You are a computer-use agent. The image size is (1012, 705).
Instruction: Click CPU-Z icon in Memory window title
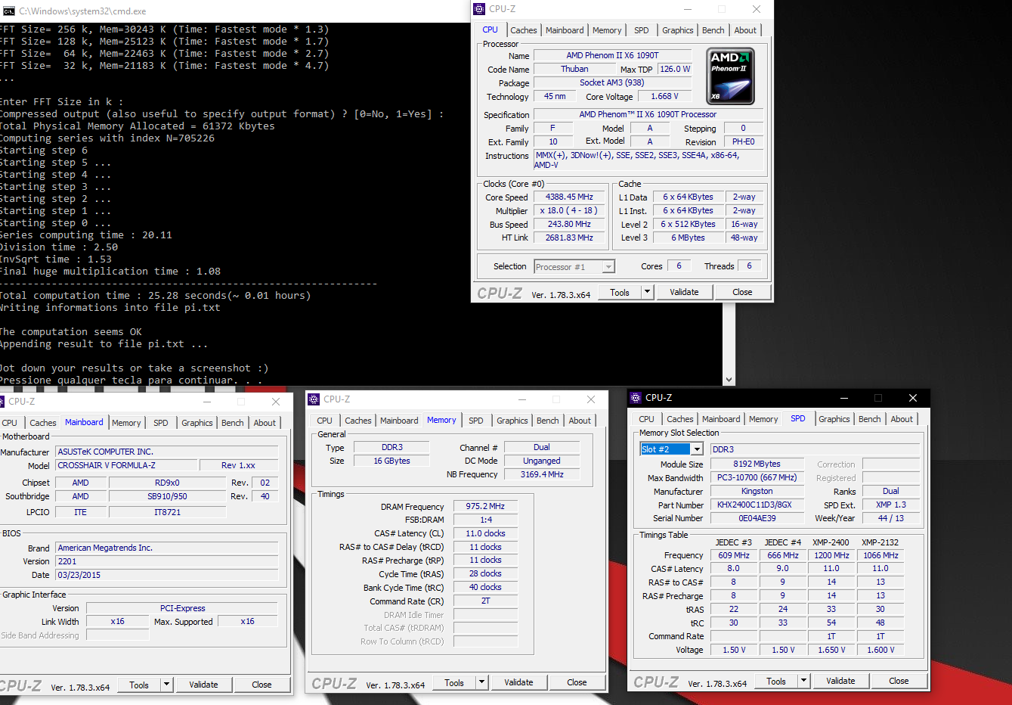(x=314, y=399)
